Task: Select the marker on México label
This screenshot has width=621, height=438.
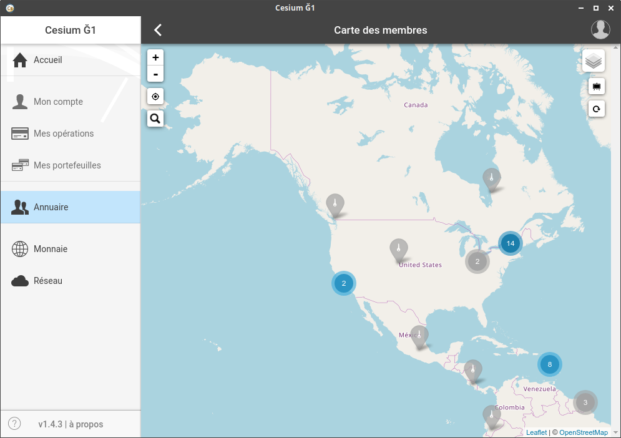Action: pos(419,337)
